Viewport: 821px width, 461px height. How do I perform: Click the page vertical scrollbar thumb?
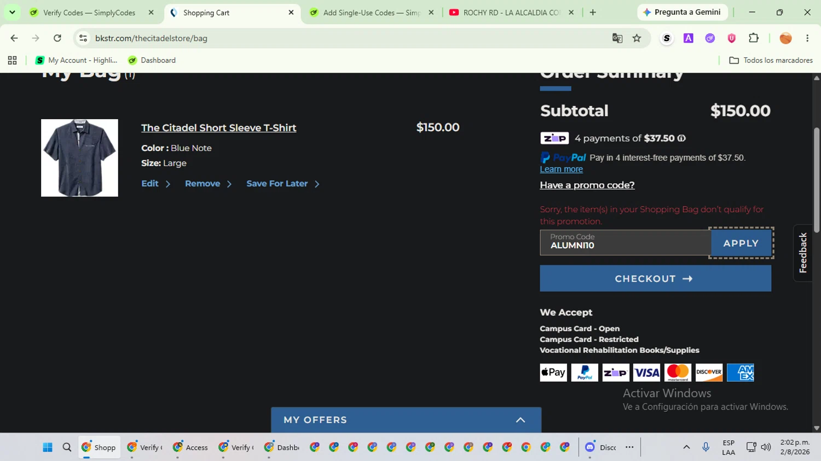click(817, 180)
